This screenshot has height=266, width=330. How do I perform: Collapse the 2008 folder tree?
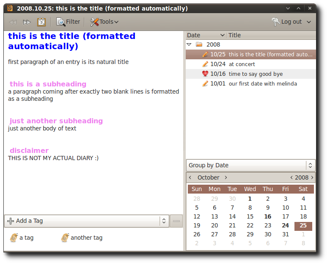(x=189, y=44)
